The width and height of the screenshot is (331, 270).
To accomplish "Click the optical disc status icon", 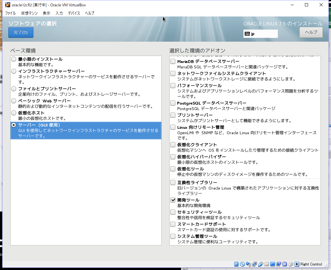I will [x=242, y=264].
